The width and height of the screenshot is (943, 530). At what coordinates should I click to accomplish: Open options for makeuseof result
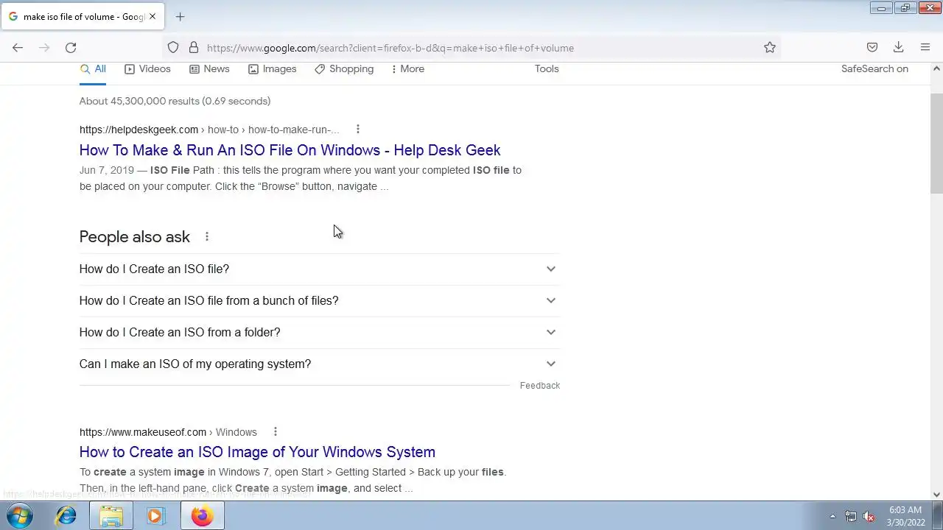(275, 432)
